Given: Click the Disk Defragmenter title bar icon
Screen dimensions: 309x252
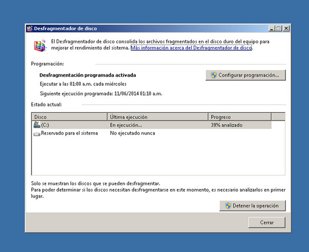Looking at the screenshot, I should pyautogui.click(x=30, y=28).
